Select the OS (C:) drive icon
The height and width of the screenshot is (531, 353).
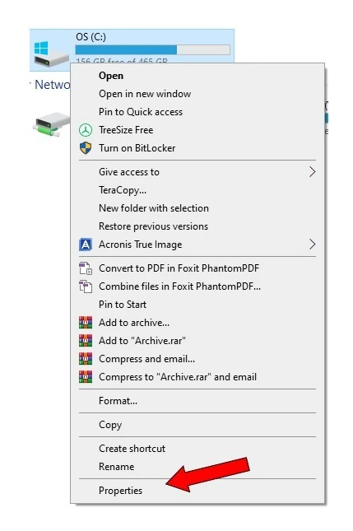[x=51, y=54]
